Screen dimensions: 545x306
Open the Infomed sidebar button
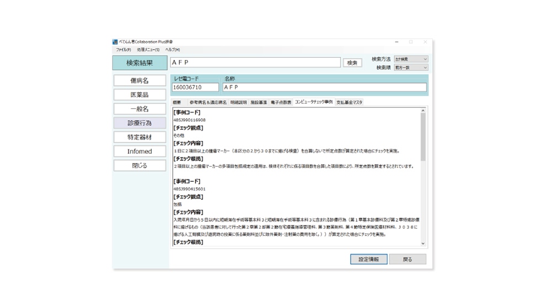(x=139, y=151)
